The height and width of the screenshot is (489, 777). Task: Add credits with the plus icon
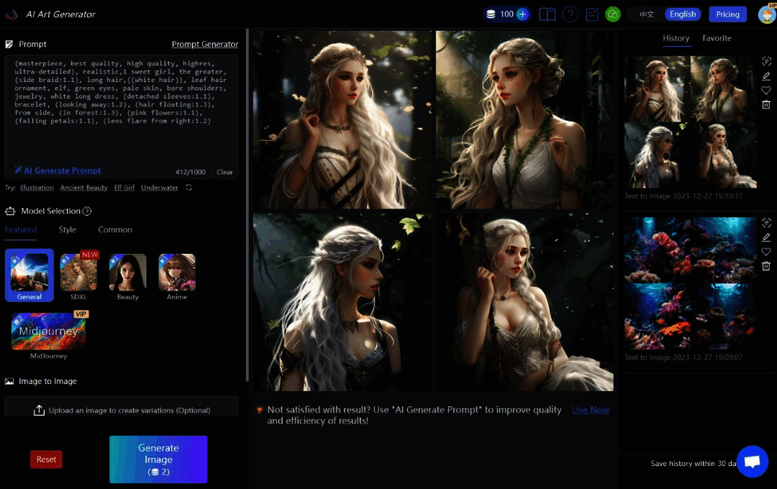[522, 14]
